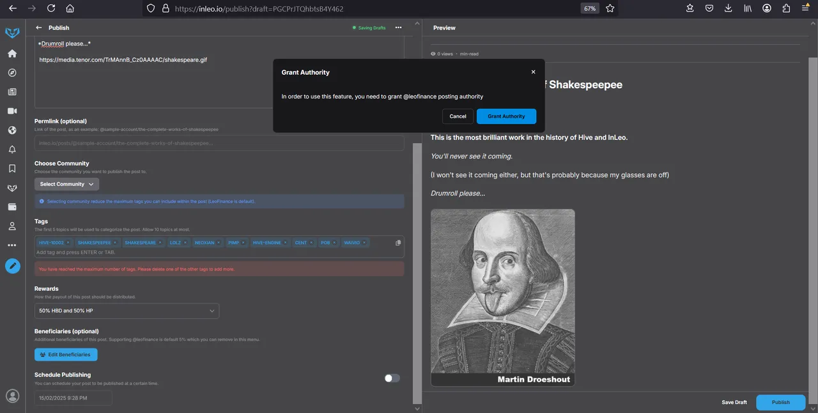Open the globe communities icon
Viewport: 818px width, 413px height.
pyautogui.click(x=12, y=130)
